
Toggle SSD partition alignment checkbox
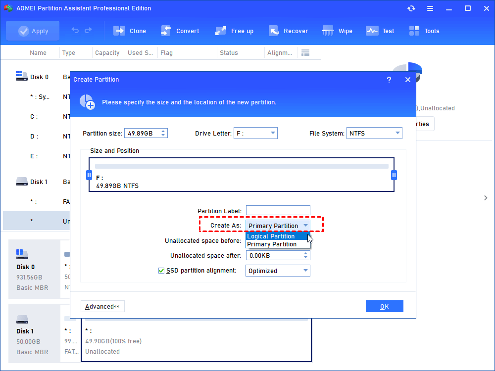pos(161,271)
